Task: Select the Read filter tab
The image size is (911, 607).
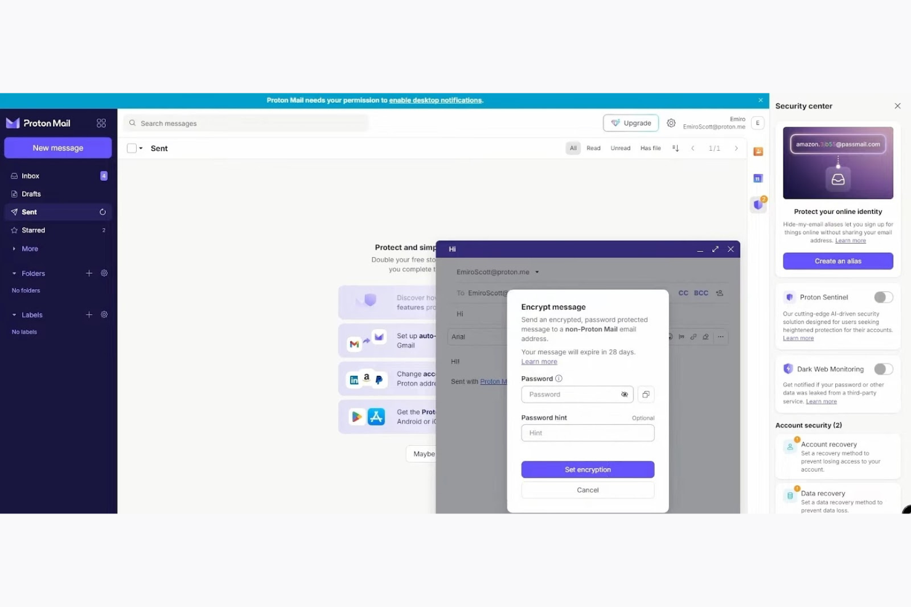Action: point(593,148)
